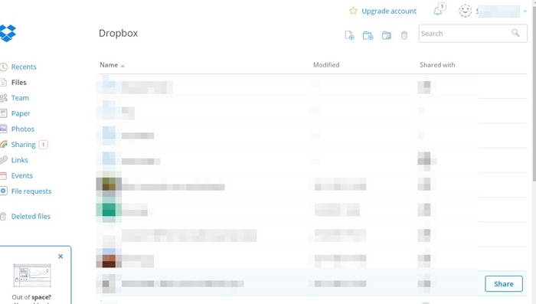The width and height of the screenshot is (536, 304).
Task: Sort by Modified column header
Action: 326,65
